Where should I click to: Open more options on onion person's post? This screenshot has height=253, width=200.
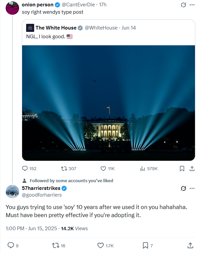(x=192, y=5)
